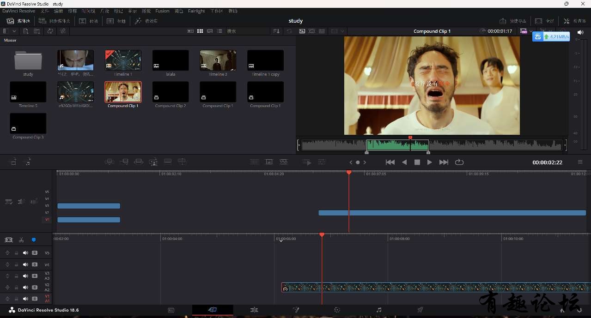
Task: Switch media pool to thumbnail view
Action: (200, 31)
